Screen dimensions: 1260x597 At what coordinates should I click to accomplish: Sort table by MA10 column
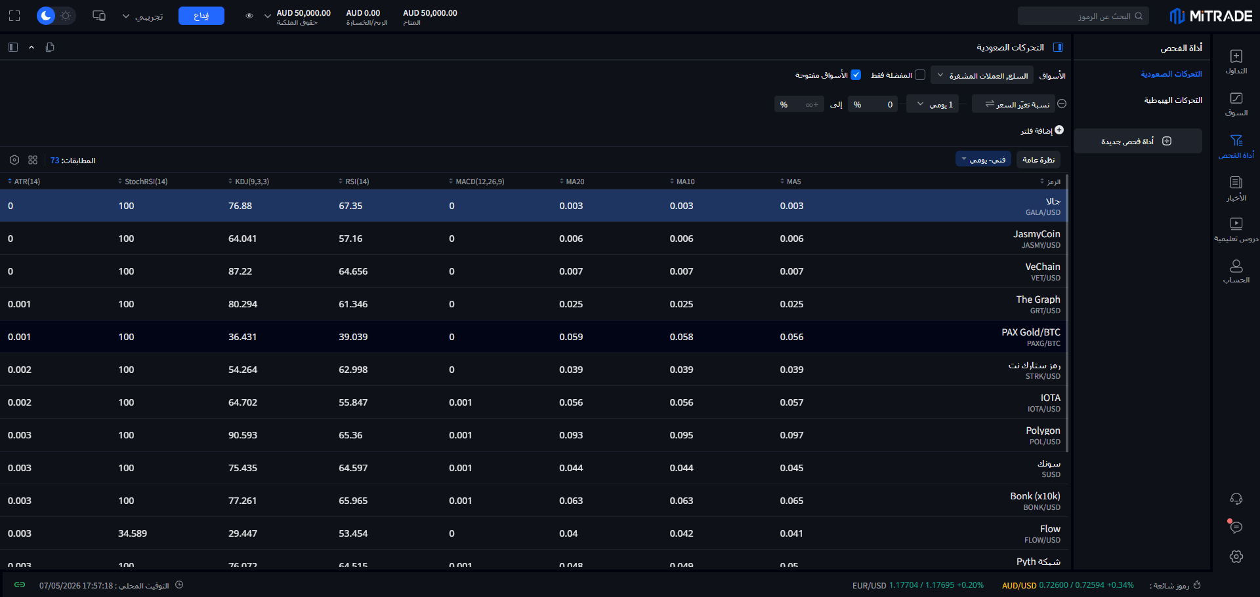click(x=682, y=182)
